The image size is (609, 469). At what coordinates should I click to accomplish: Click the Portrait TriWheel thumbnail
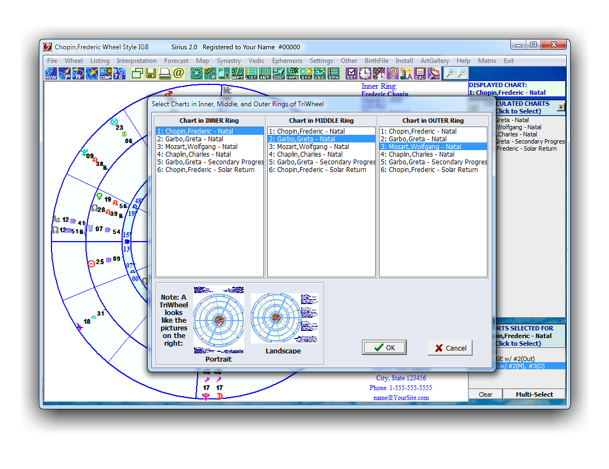219,320
